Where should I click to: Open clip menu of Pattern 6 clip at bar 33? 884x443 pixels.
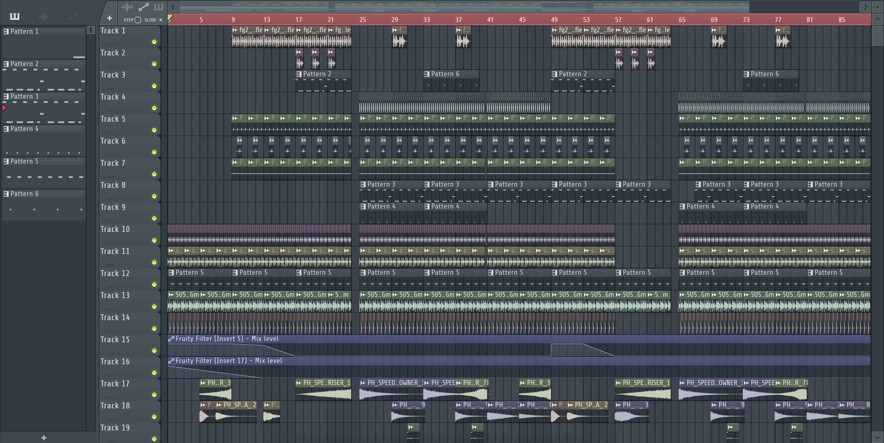point(427,74)
